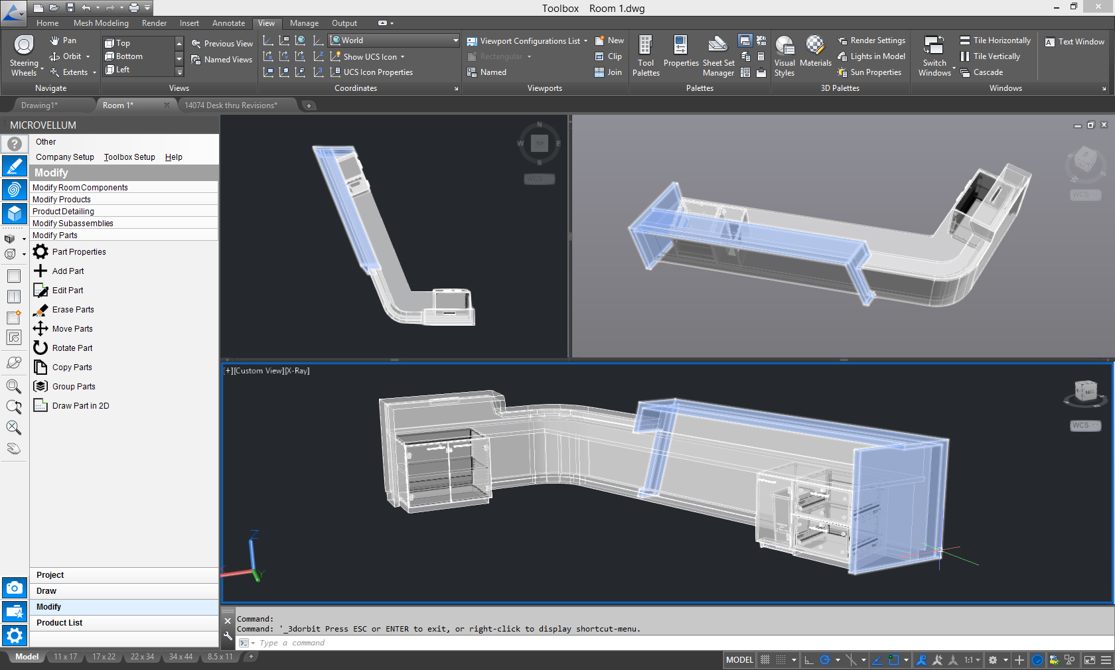Image resolution: width=1115 pixels, height=670 pixels.
Task: Click the Erase Parts icon
Action: (x=40, y=310)
